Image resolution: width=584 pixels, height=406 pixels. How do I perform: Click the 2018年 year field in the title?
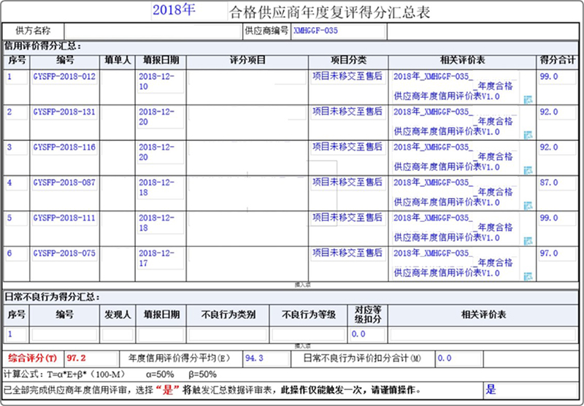[x=189, y=10]
